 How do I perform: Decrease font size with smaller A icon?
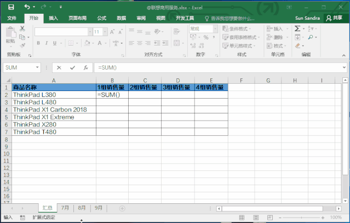point(121,32)
